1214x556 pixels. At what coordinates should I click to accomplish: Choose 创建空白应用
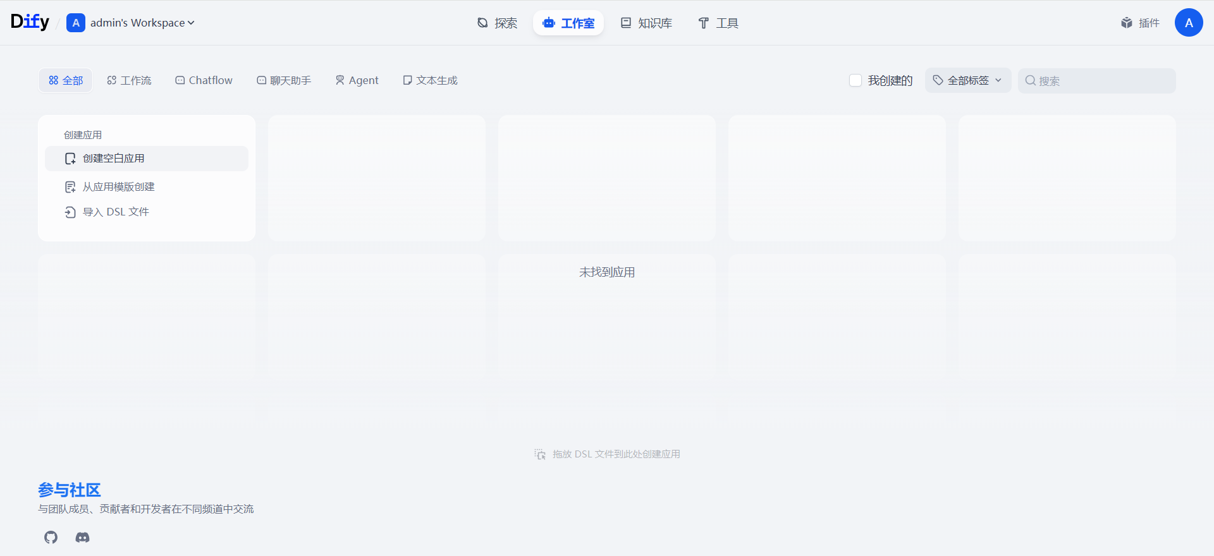tap(147, 159)
